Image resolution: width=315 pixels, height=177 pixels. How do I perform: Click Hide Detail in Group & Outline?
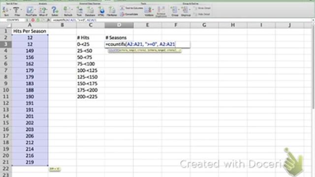[x=202, y=14]
